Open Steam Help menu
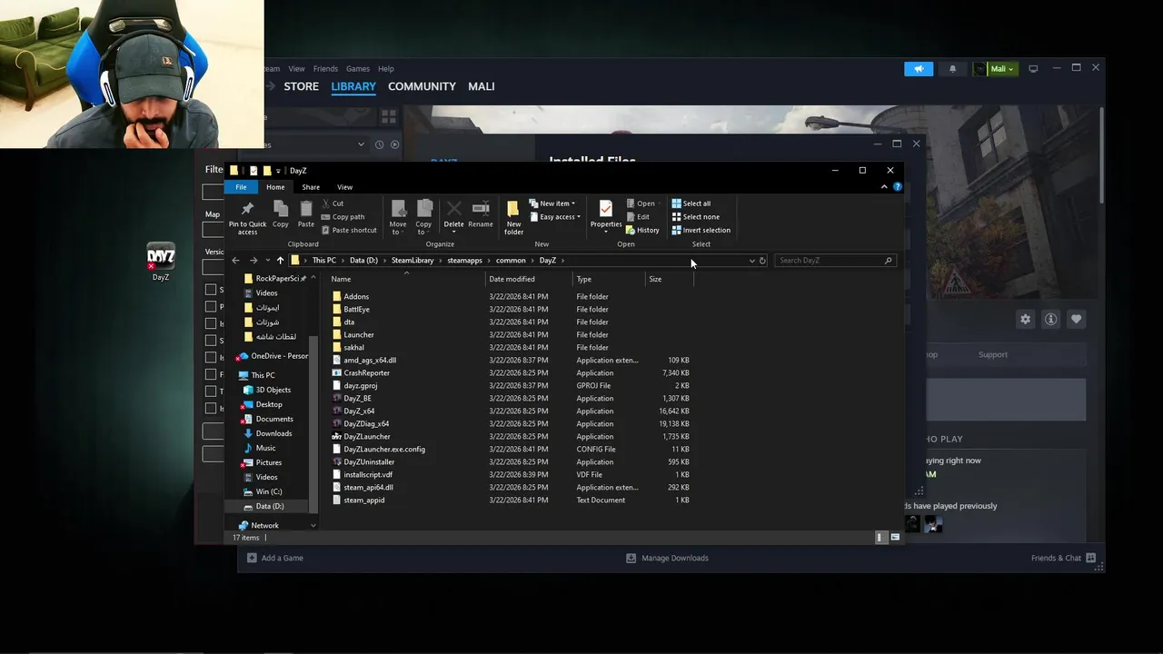This screenshot has height=654, width=1163. coord(386,69)
